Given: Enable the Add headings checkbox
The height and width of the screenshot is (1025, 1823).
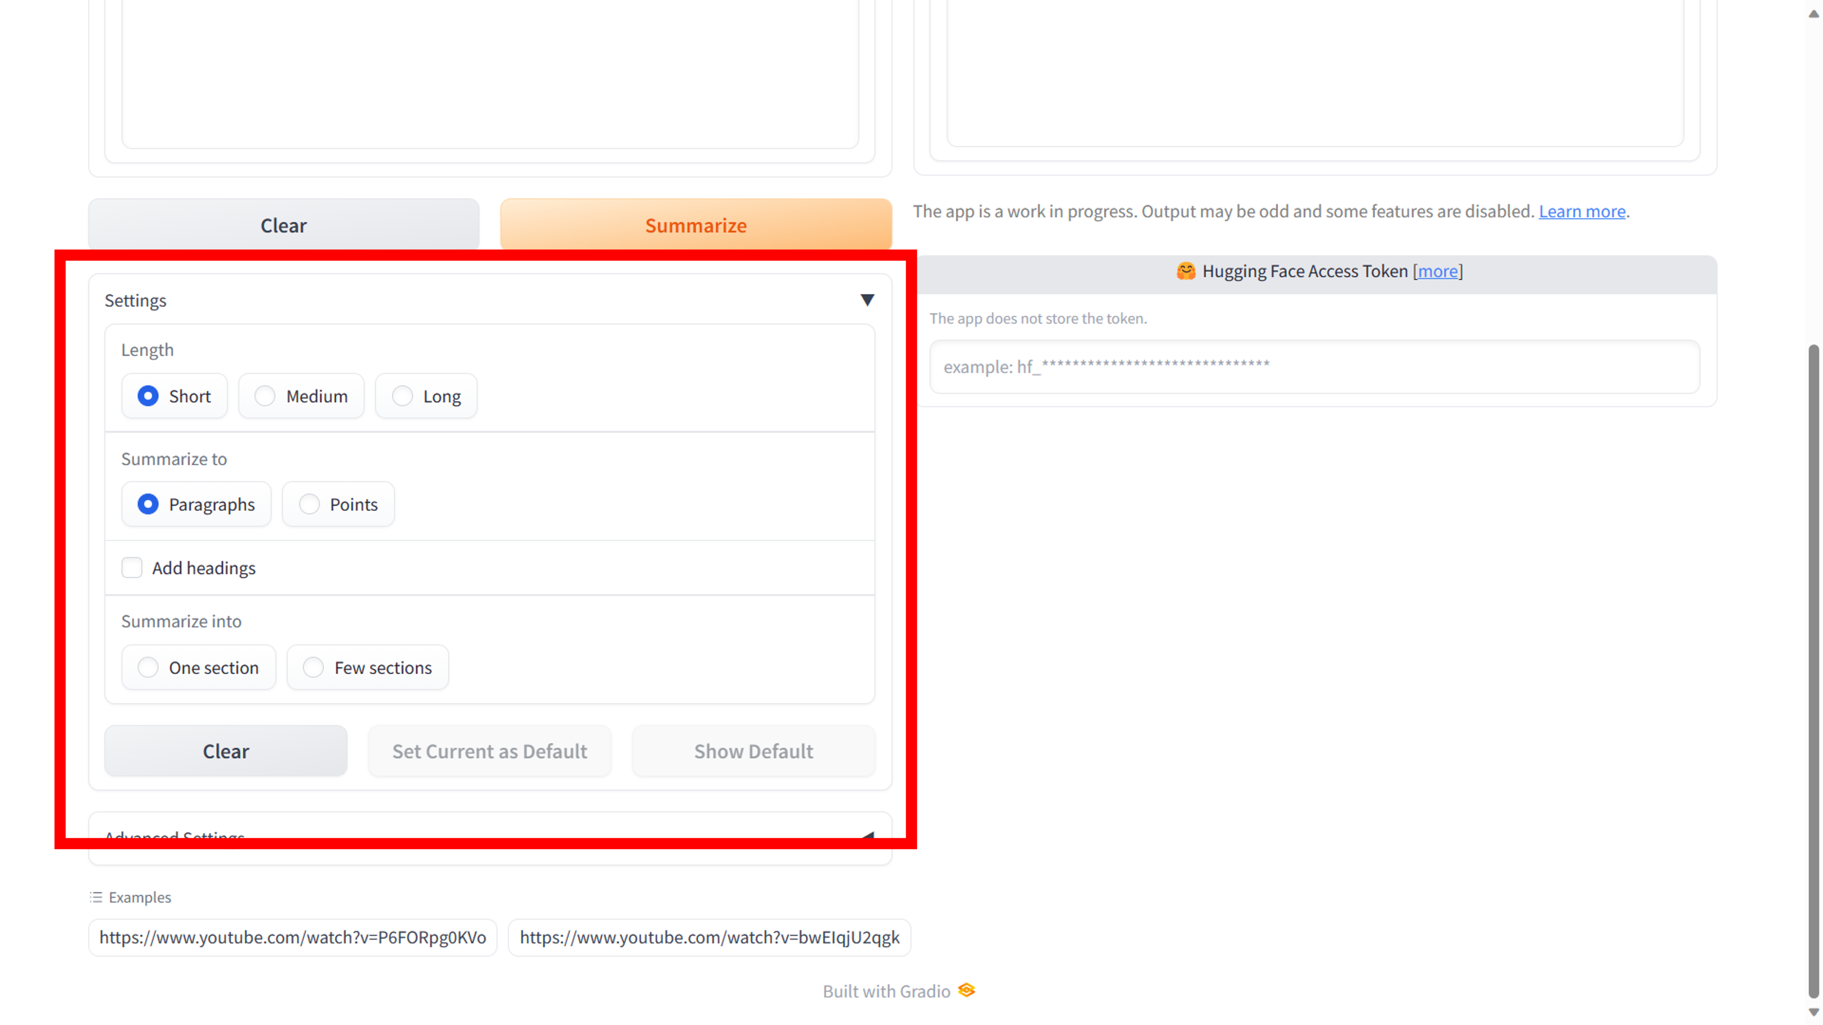Looking at the screenshot, I should [x=132, y=568].
